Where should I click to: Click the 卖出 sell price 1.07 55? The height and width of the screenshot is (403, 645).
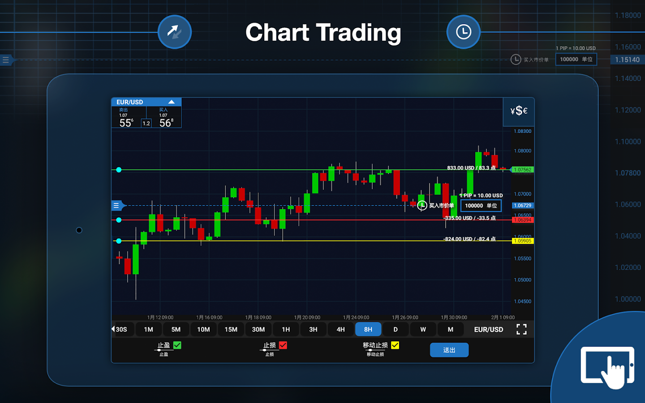pyautogui.click(x=126, y=118)
